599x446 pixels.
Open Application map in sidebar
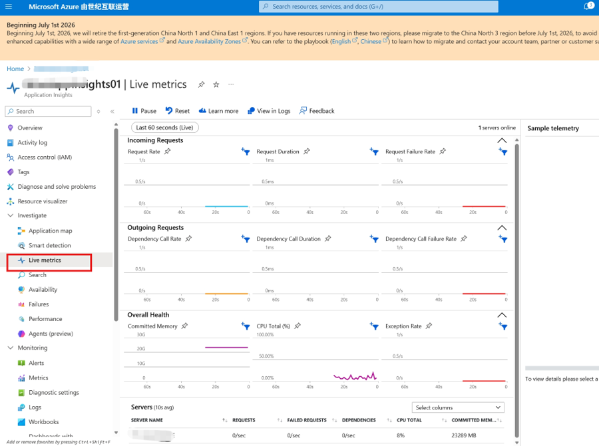tap(50, 231)
